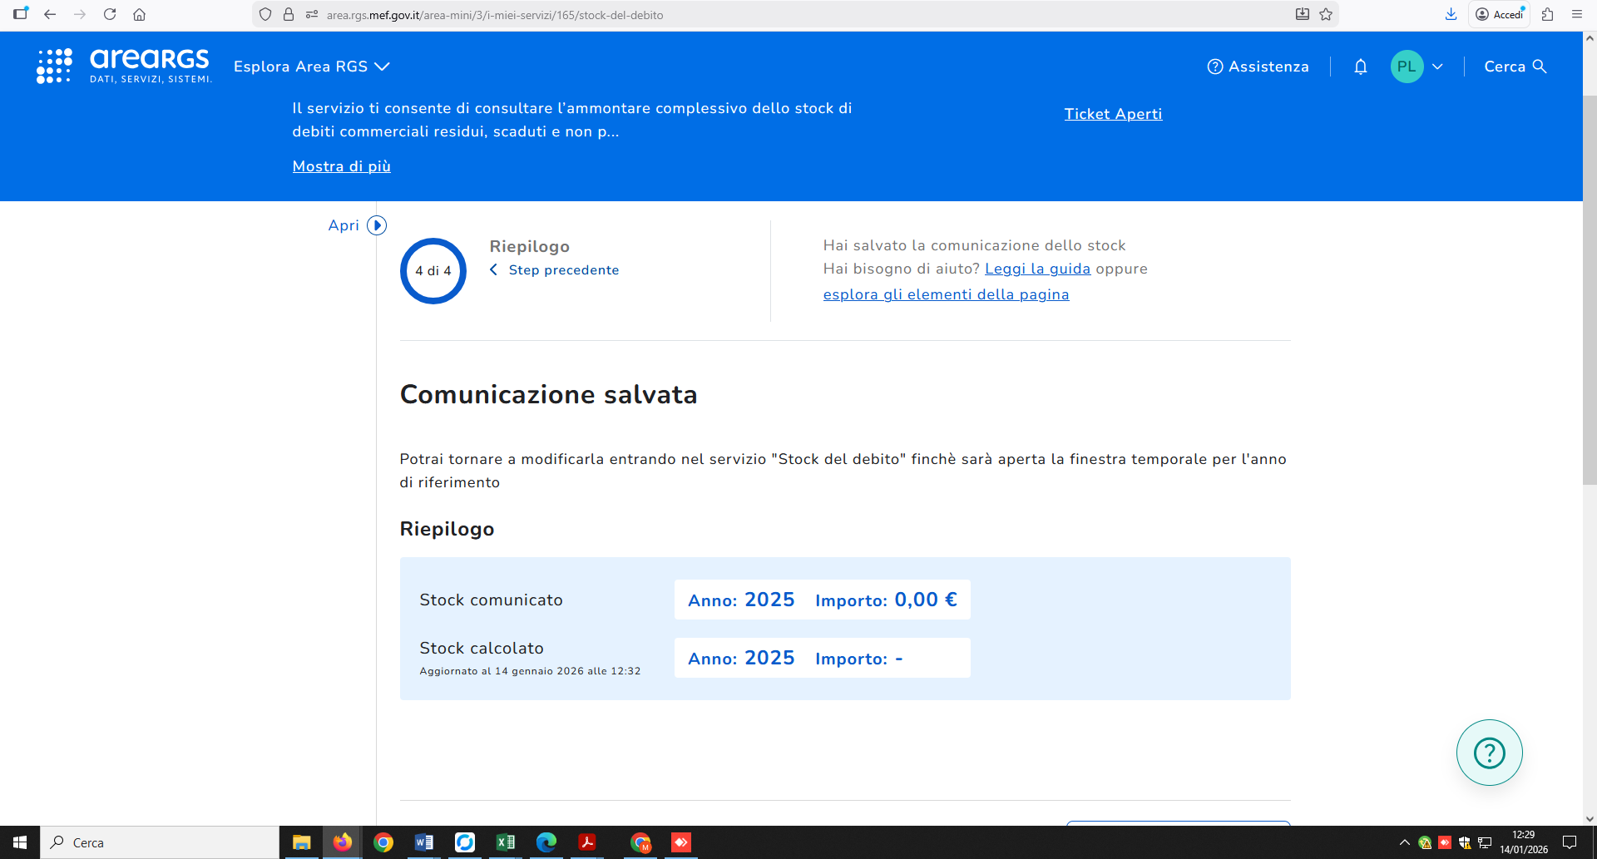The width and height of the screenshot is (1597, 859).
Task: Open Excel from the taskbar
Action: tap(505, 842)
